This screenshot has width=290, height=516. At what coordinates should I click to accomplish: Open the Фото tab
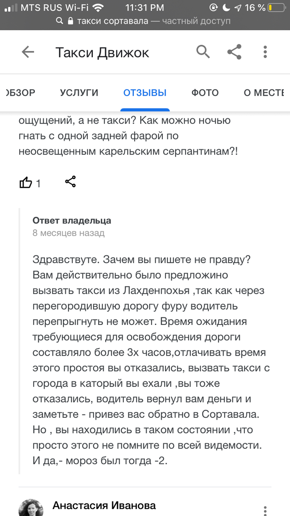point(205,93)
